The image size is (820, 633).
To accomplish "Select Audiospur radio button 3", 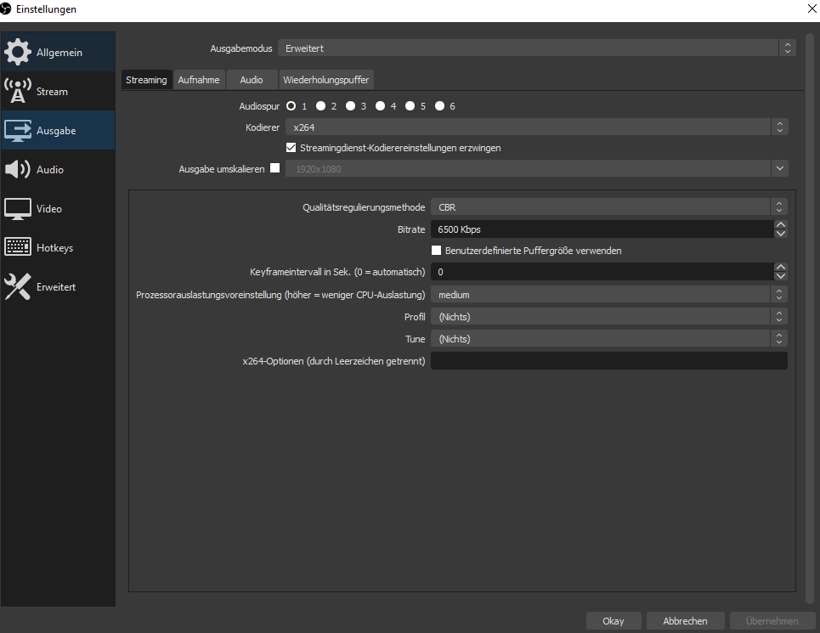I will click(x=350, y=106).
